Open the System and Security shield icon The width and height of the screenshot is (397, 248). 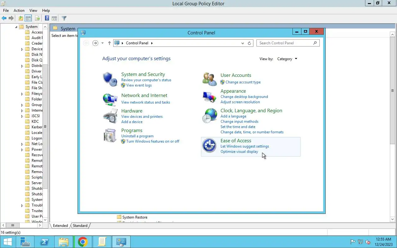pyautogui.click(x=110, y=79)
